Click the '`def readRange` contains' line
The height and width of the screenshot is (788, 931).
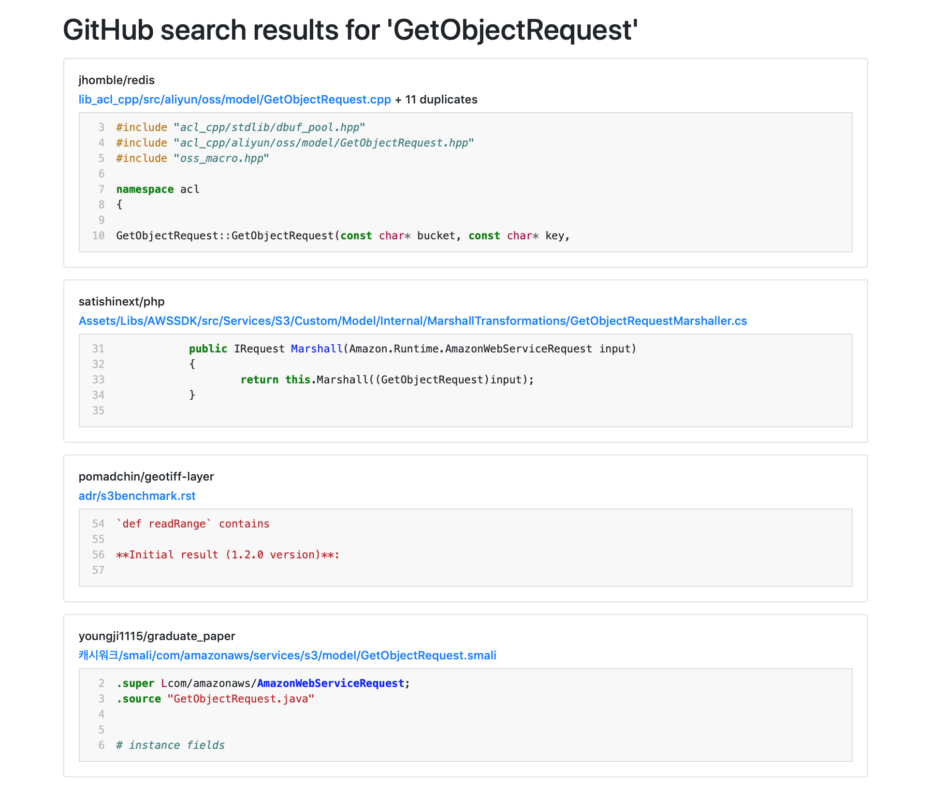tap(193, 524)
